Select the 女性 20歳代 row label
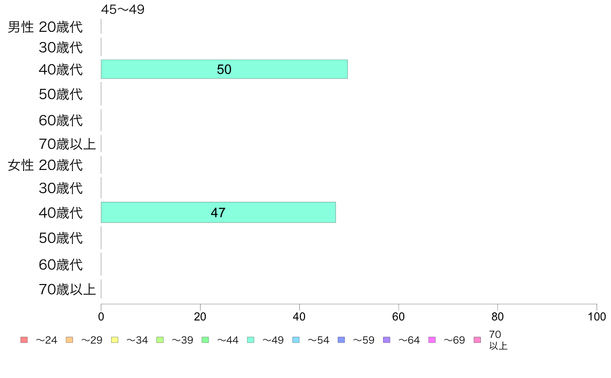The image size is (611, 378). coord(45,165)
